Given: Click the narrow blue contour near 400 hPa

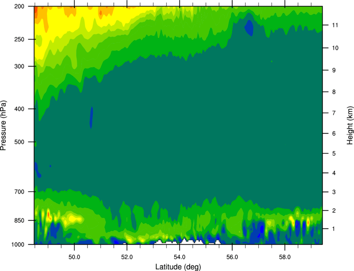Looking at the screenshot, I should tap(91, 117).
